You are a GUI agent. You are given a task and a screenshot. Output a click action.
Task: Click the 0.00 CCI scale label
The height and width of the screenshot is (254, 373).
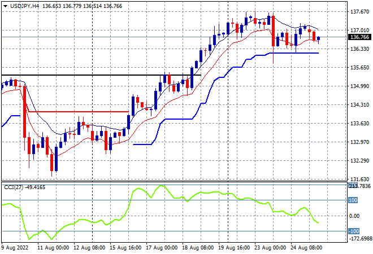tap(354, 216)
